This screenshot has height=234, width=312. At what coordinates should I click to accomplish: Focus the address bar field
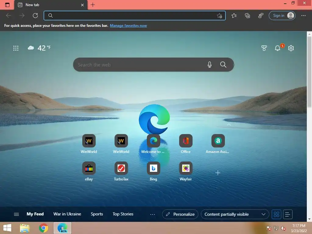(x=134, y=16)
